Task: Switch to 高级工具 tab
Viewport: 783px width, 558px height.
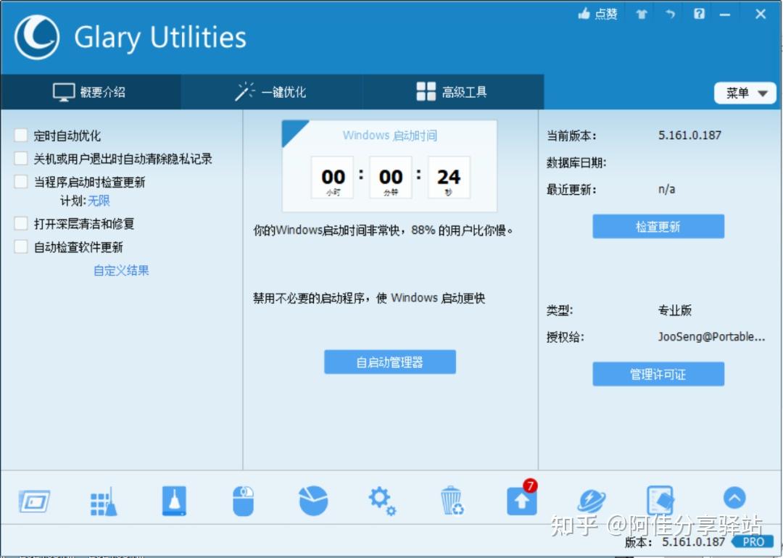Action: coord(452,92)
